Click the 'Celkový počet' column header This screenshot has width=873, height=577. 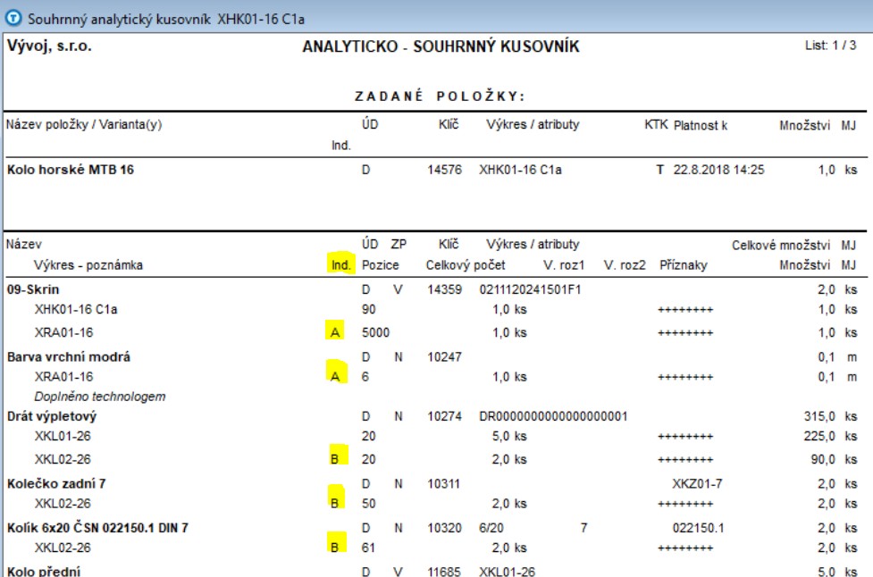tap(466, 265)
